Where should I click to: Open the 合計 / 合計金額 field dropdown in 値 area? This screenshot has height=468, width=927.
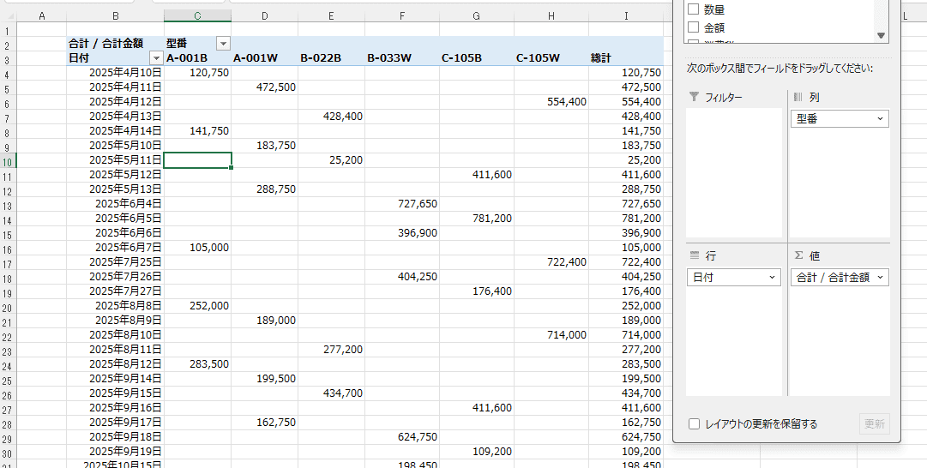pyautogui.click(x=880, y=277)
